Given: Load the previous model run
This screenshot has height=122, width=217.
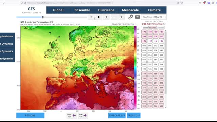Looking at the screenshot, I should click(x=72, y=116).
